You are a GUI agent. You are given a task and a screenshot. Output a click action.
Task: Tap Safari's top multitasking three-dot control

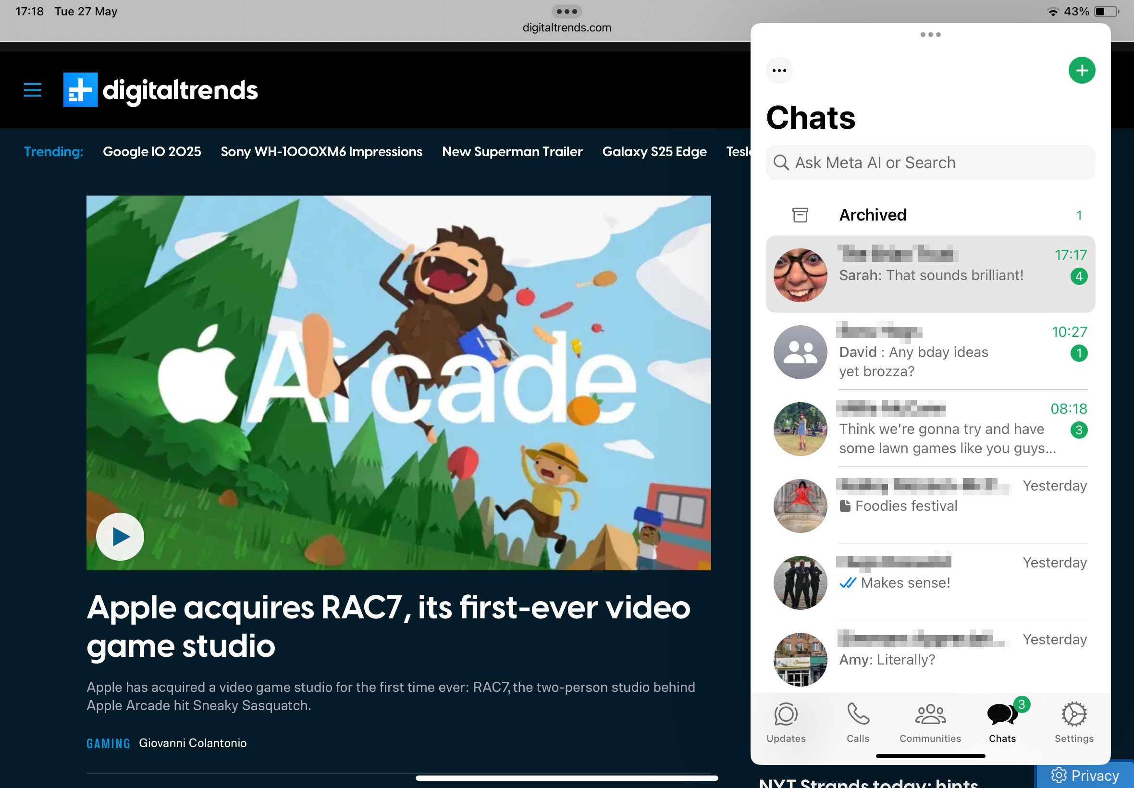coord(566,12)
